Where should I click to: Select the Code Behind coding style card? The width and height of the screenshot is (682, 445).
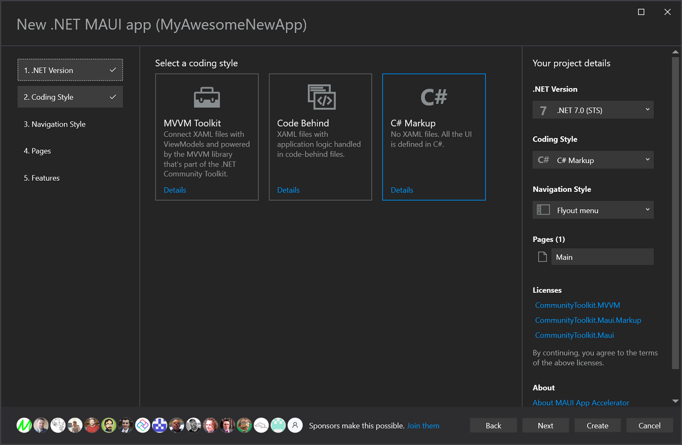[320, 137]
